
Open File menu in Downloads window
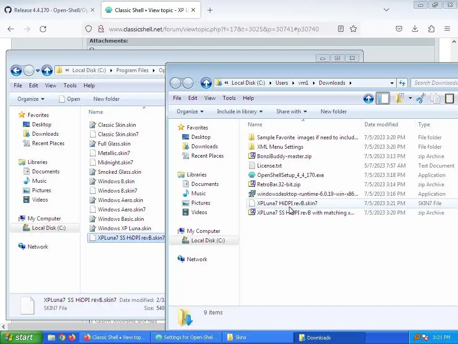click(x=177, y=98)
